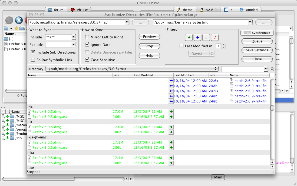The height and width of the screenshot is (186, 297).
Task: Click green arrow beside Firefox 3.0.5.dmg under is
Action: coord(171,112)
